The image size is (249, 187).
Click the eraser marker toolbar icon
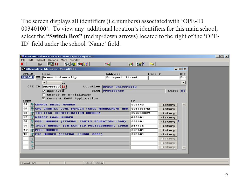[107, 64]
